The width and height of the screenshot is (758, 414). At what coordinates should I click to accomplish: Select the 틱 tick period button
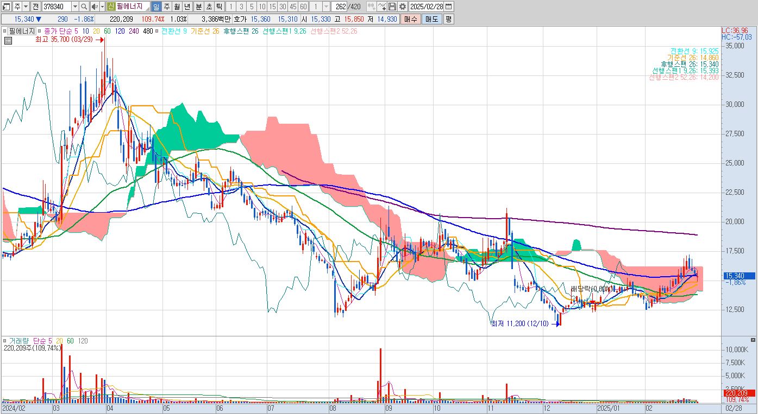point(219,7)
